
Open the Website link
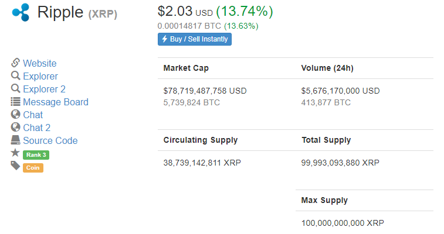point(40,63)
